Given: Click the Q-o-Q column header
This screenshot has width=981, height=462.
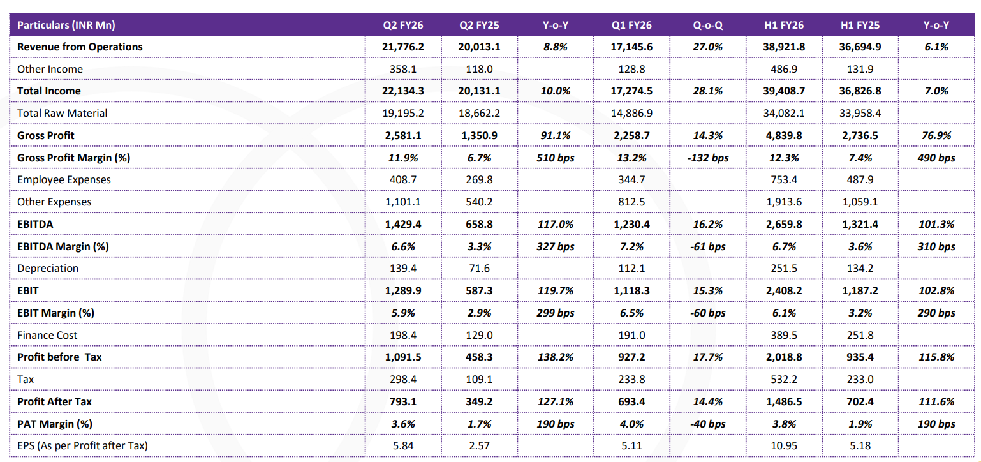Looking at the screenshot, I should click(x=708, y=25).
